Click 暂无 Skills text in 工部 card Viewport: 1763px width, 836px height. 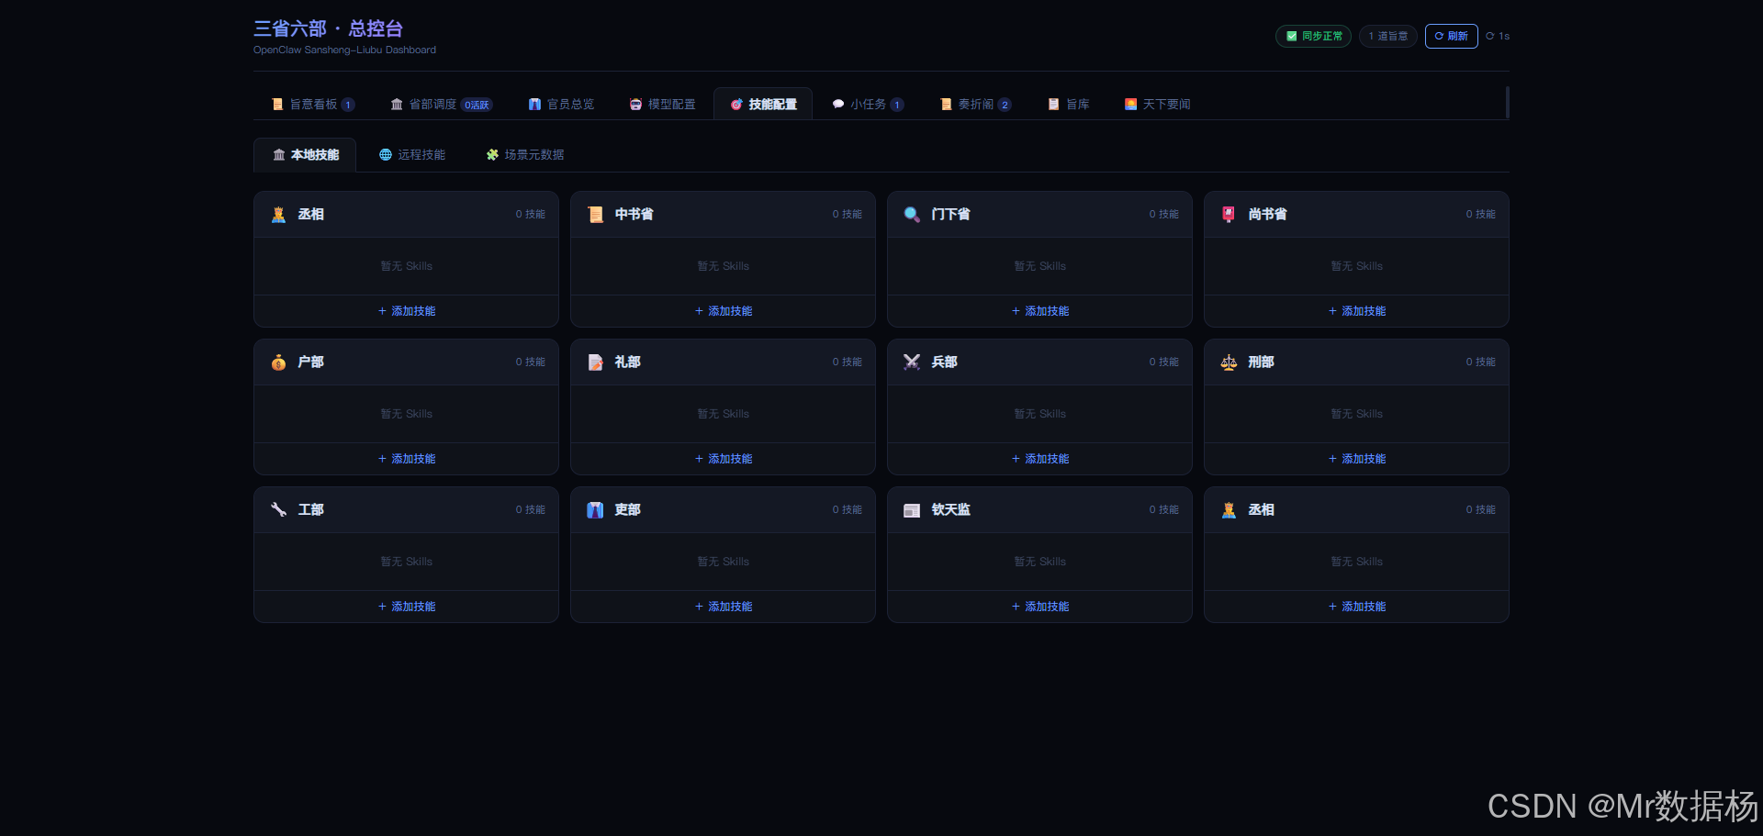pos(406,562)
